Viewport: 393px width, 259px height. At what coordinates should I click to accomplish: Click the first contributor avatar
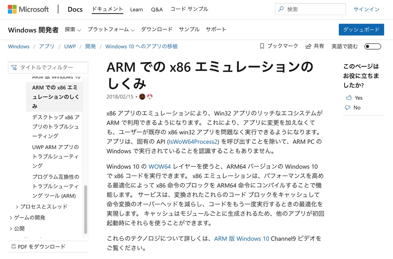[142, 97]
